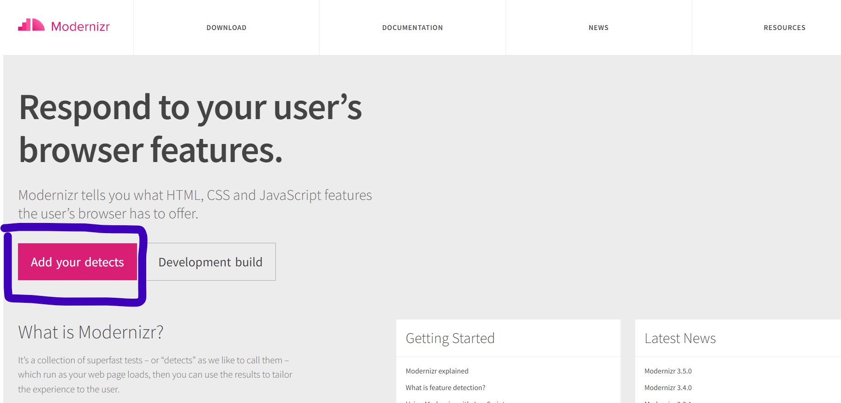Viewport: 841px width, 403px height.
Task: Click the What is Modernizr? heading
Action: click(x=91, y=332)
